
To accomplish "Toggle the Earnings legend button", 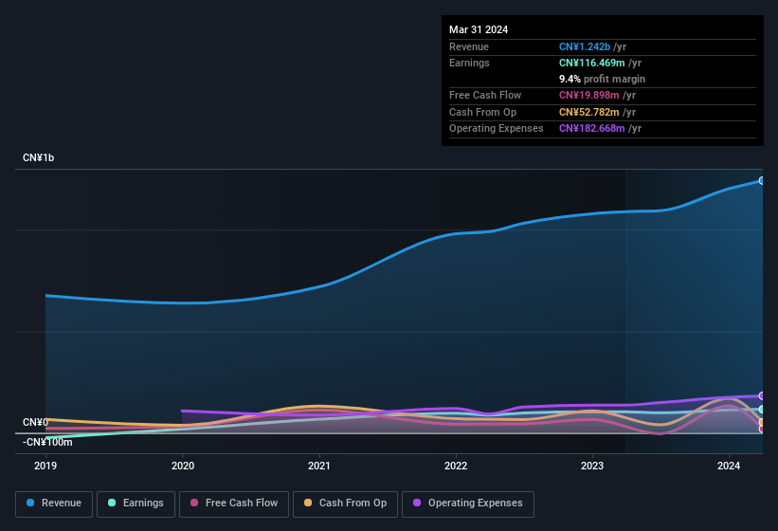I will (136, 504).
